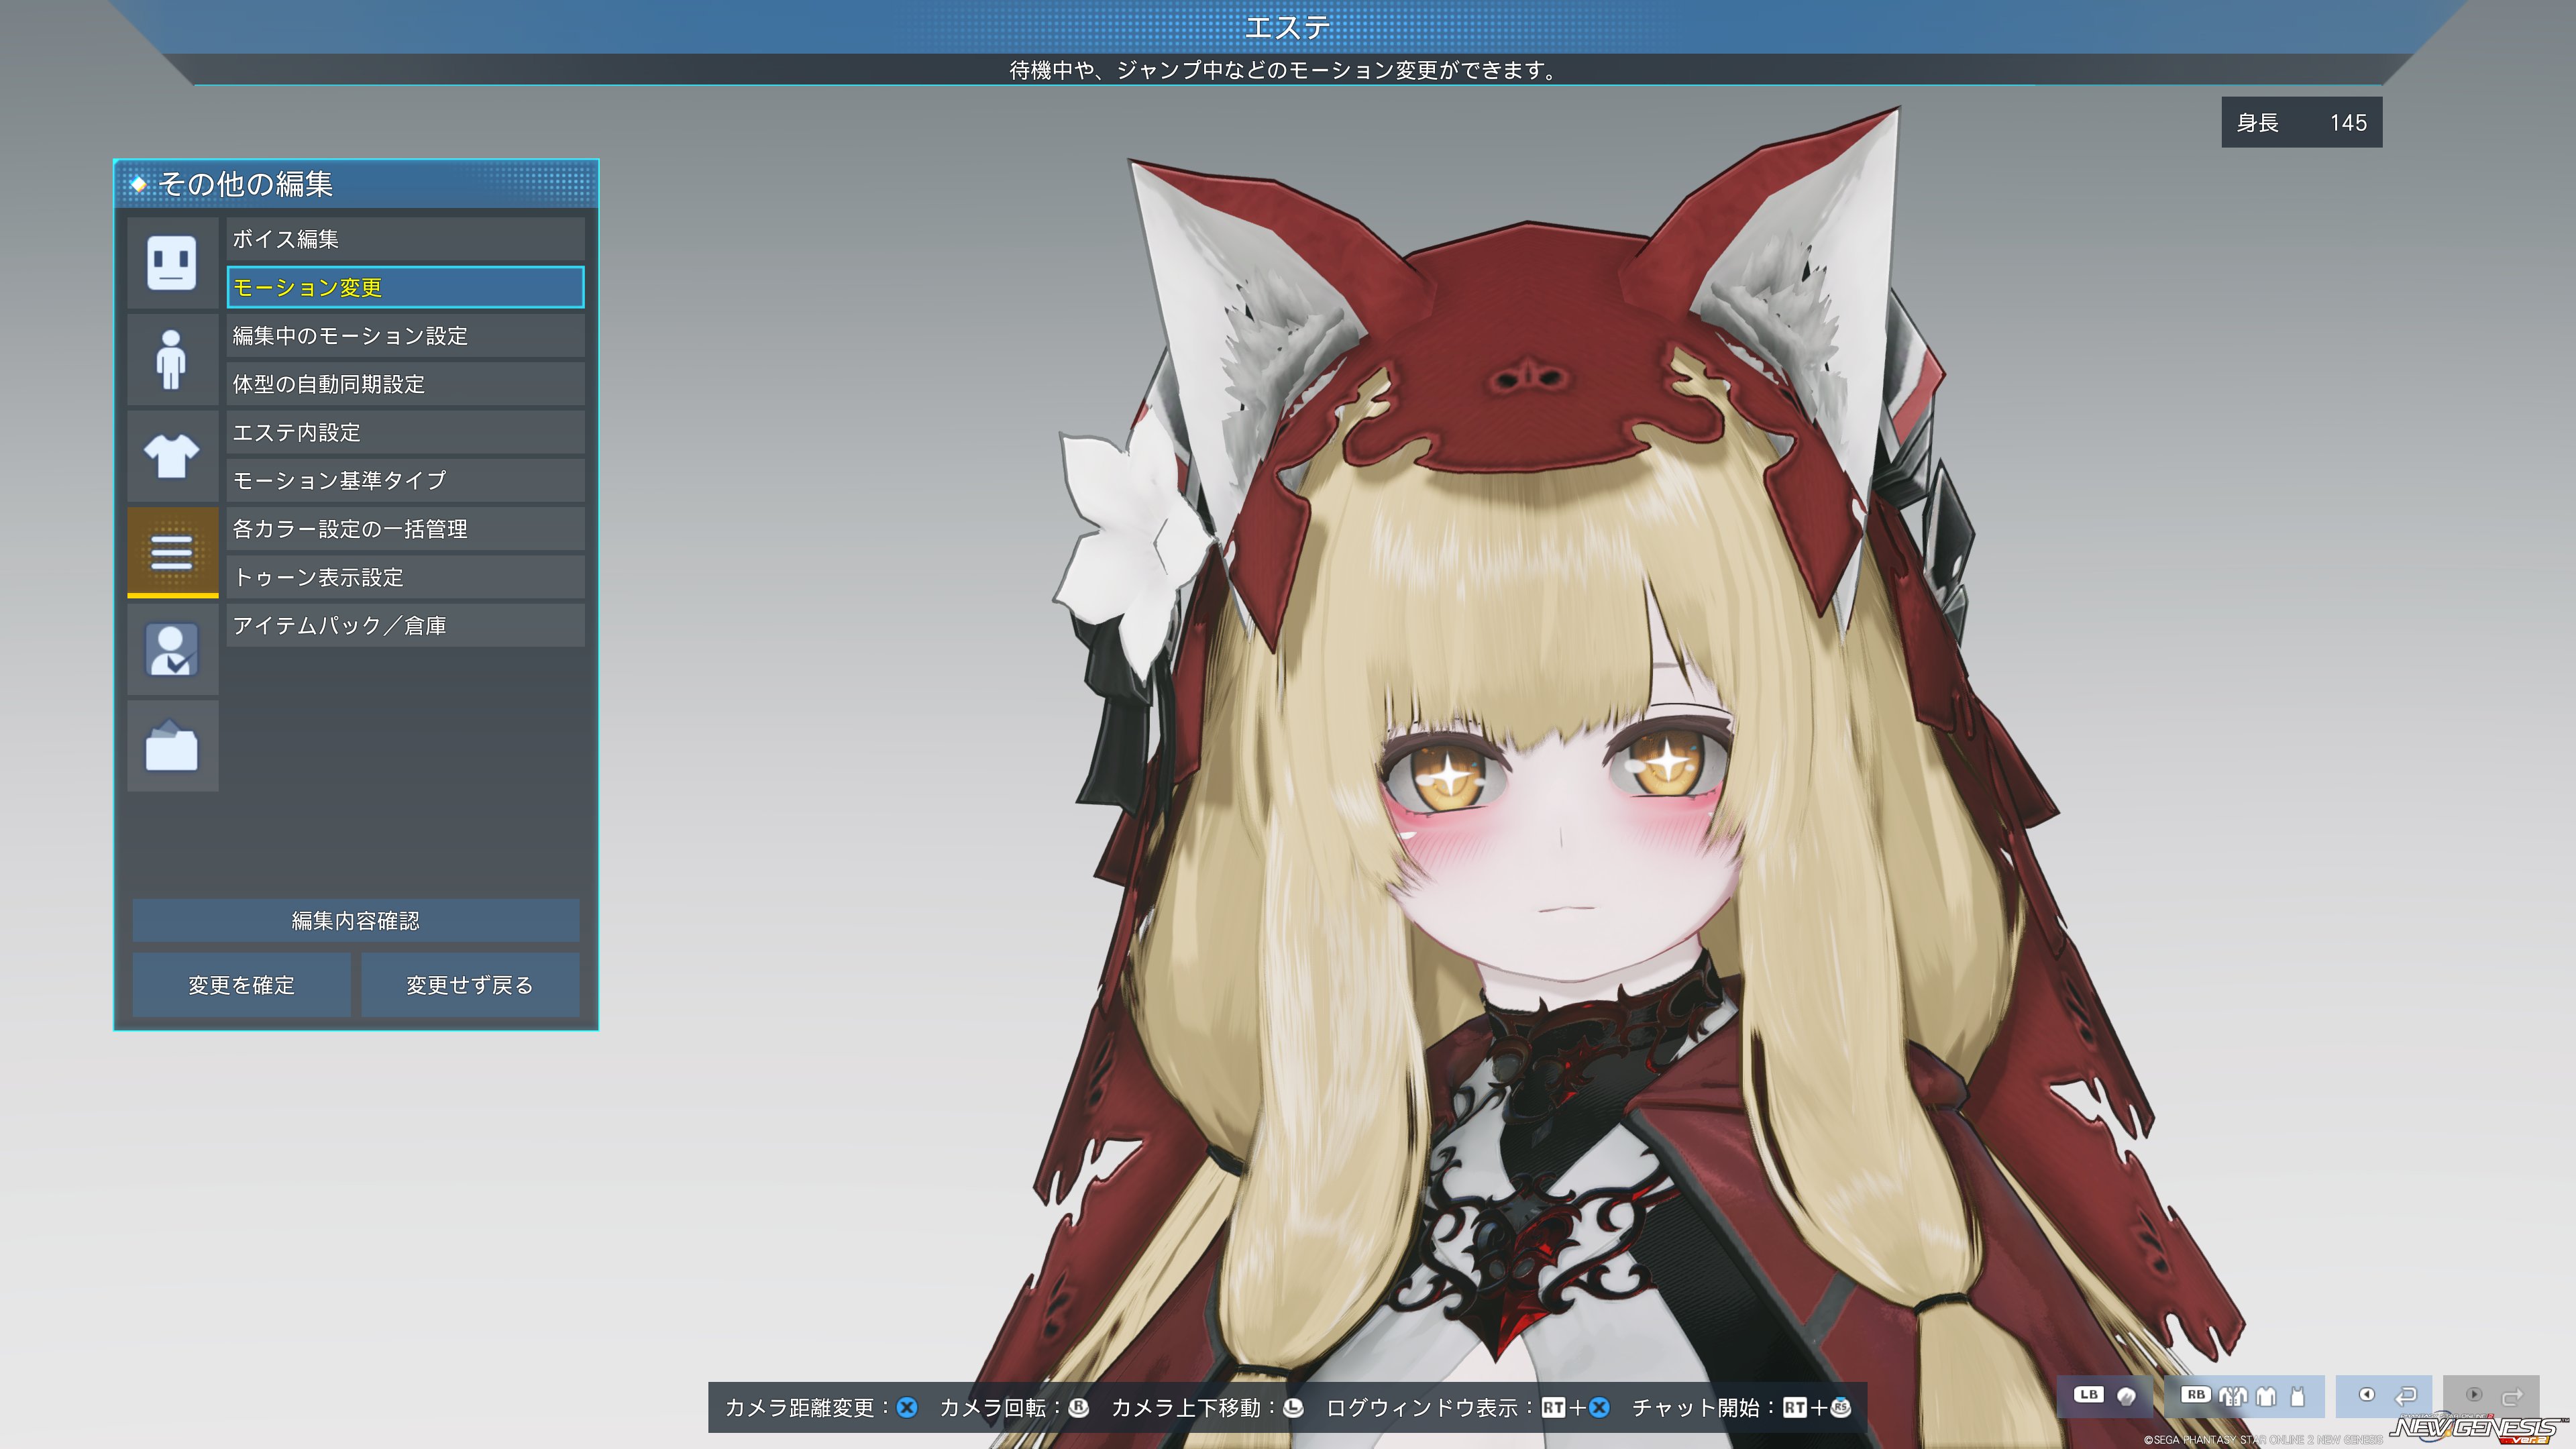Open the face editing category icon
This screenshot has height=1449, width=2576.
pyautogui.click(x=171, y=263)
